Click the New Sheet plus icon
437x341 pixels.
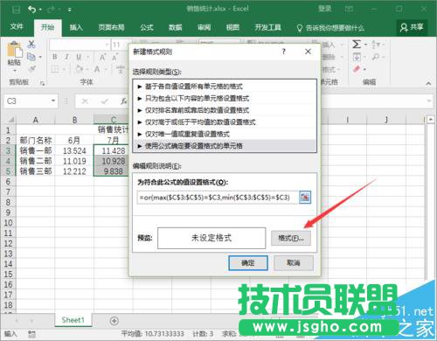point(114,321)
